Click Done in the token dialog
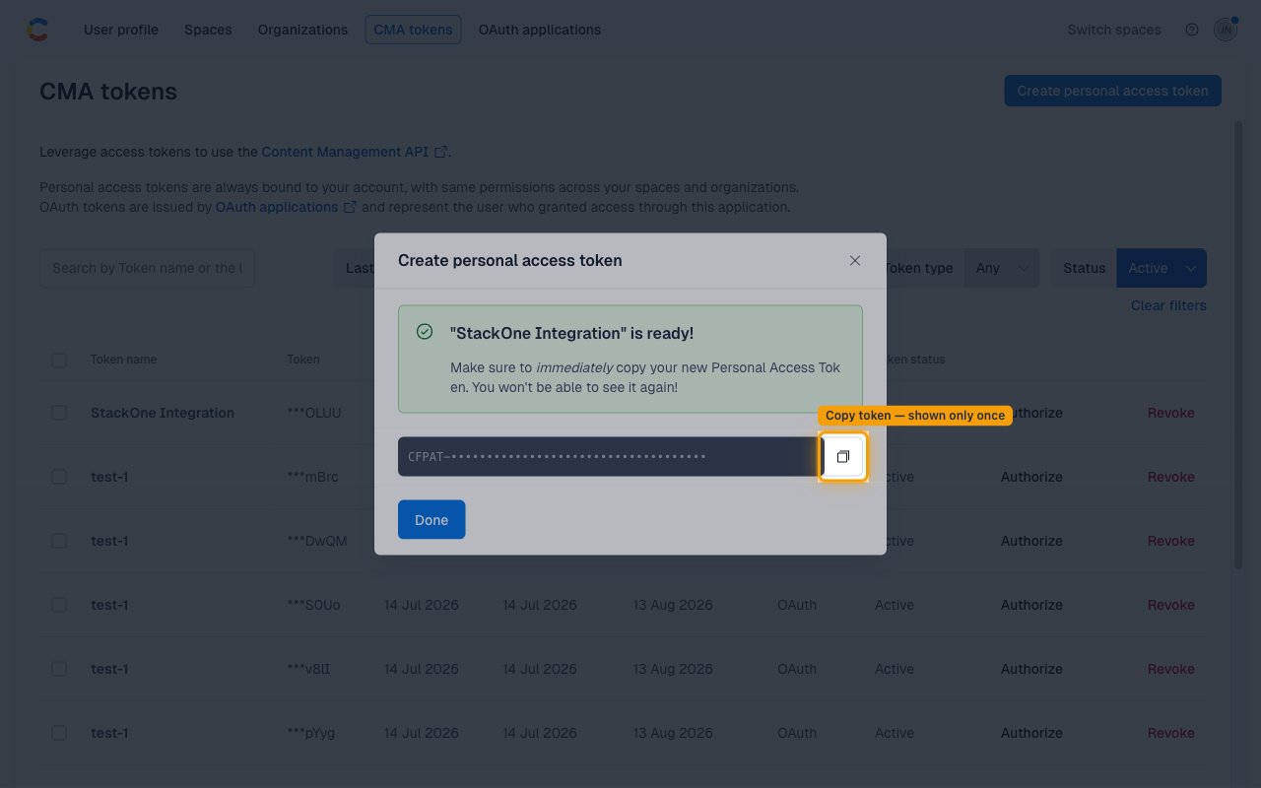The width and height of the screenshot is (1261, 788). tap(431, 520)
